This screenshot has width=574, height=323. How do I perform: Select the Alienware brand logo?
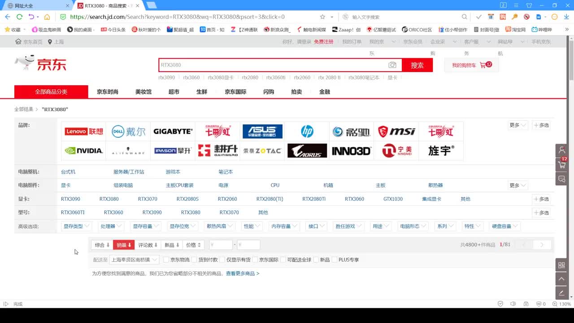point(128,151)
